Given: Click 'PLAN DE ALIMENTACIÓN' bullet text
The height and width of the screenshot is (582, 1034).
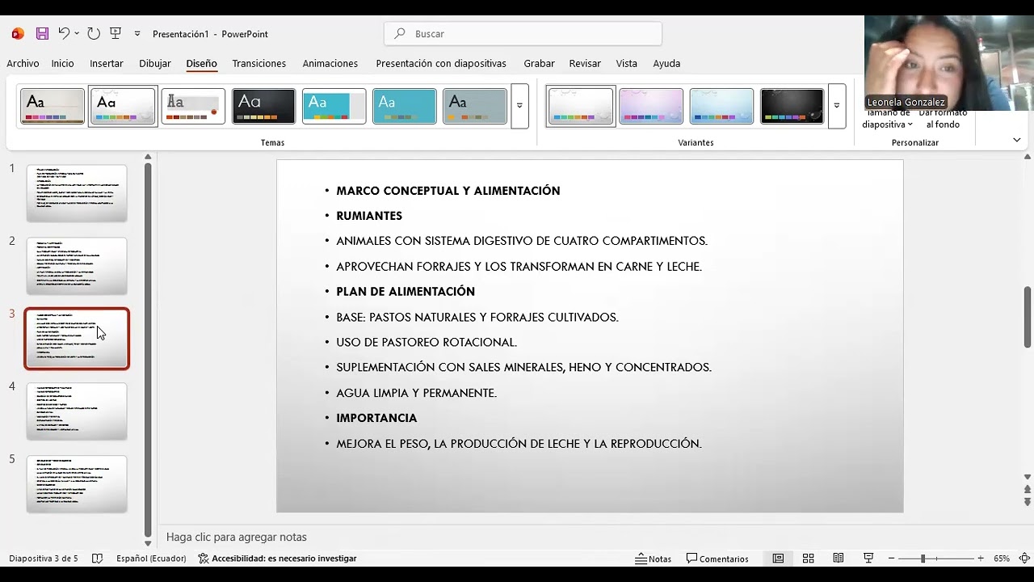Looking at the screenshot, I should 406,291.
